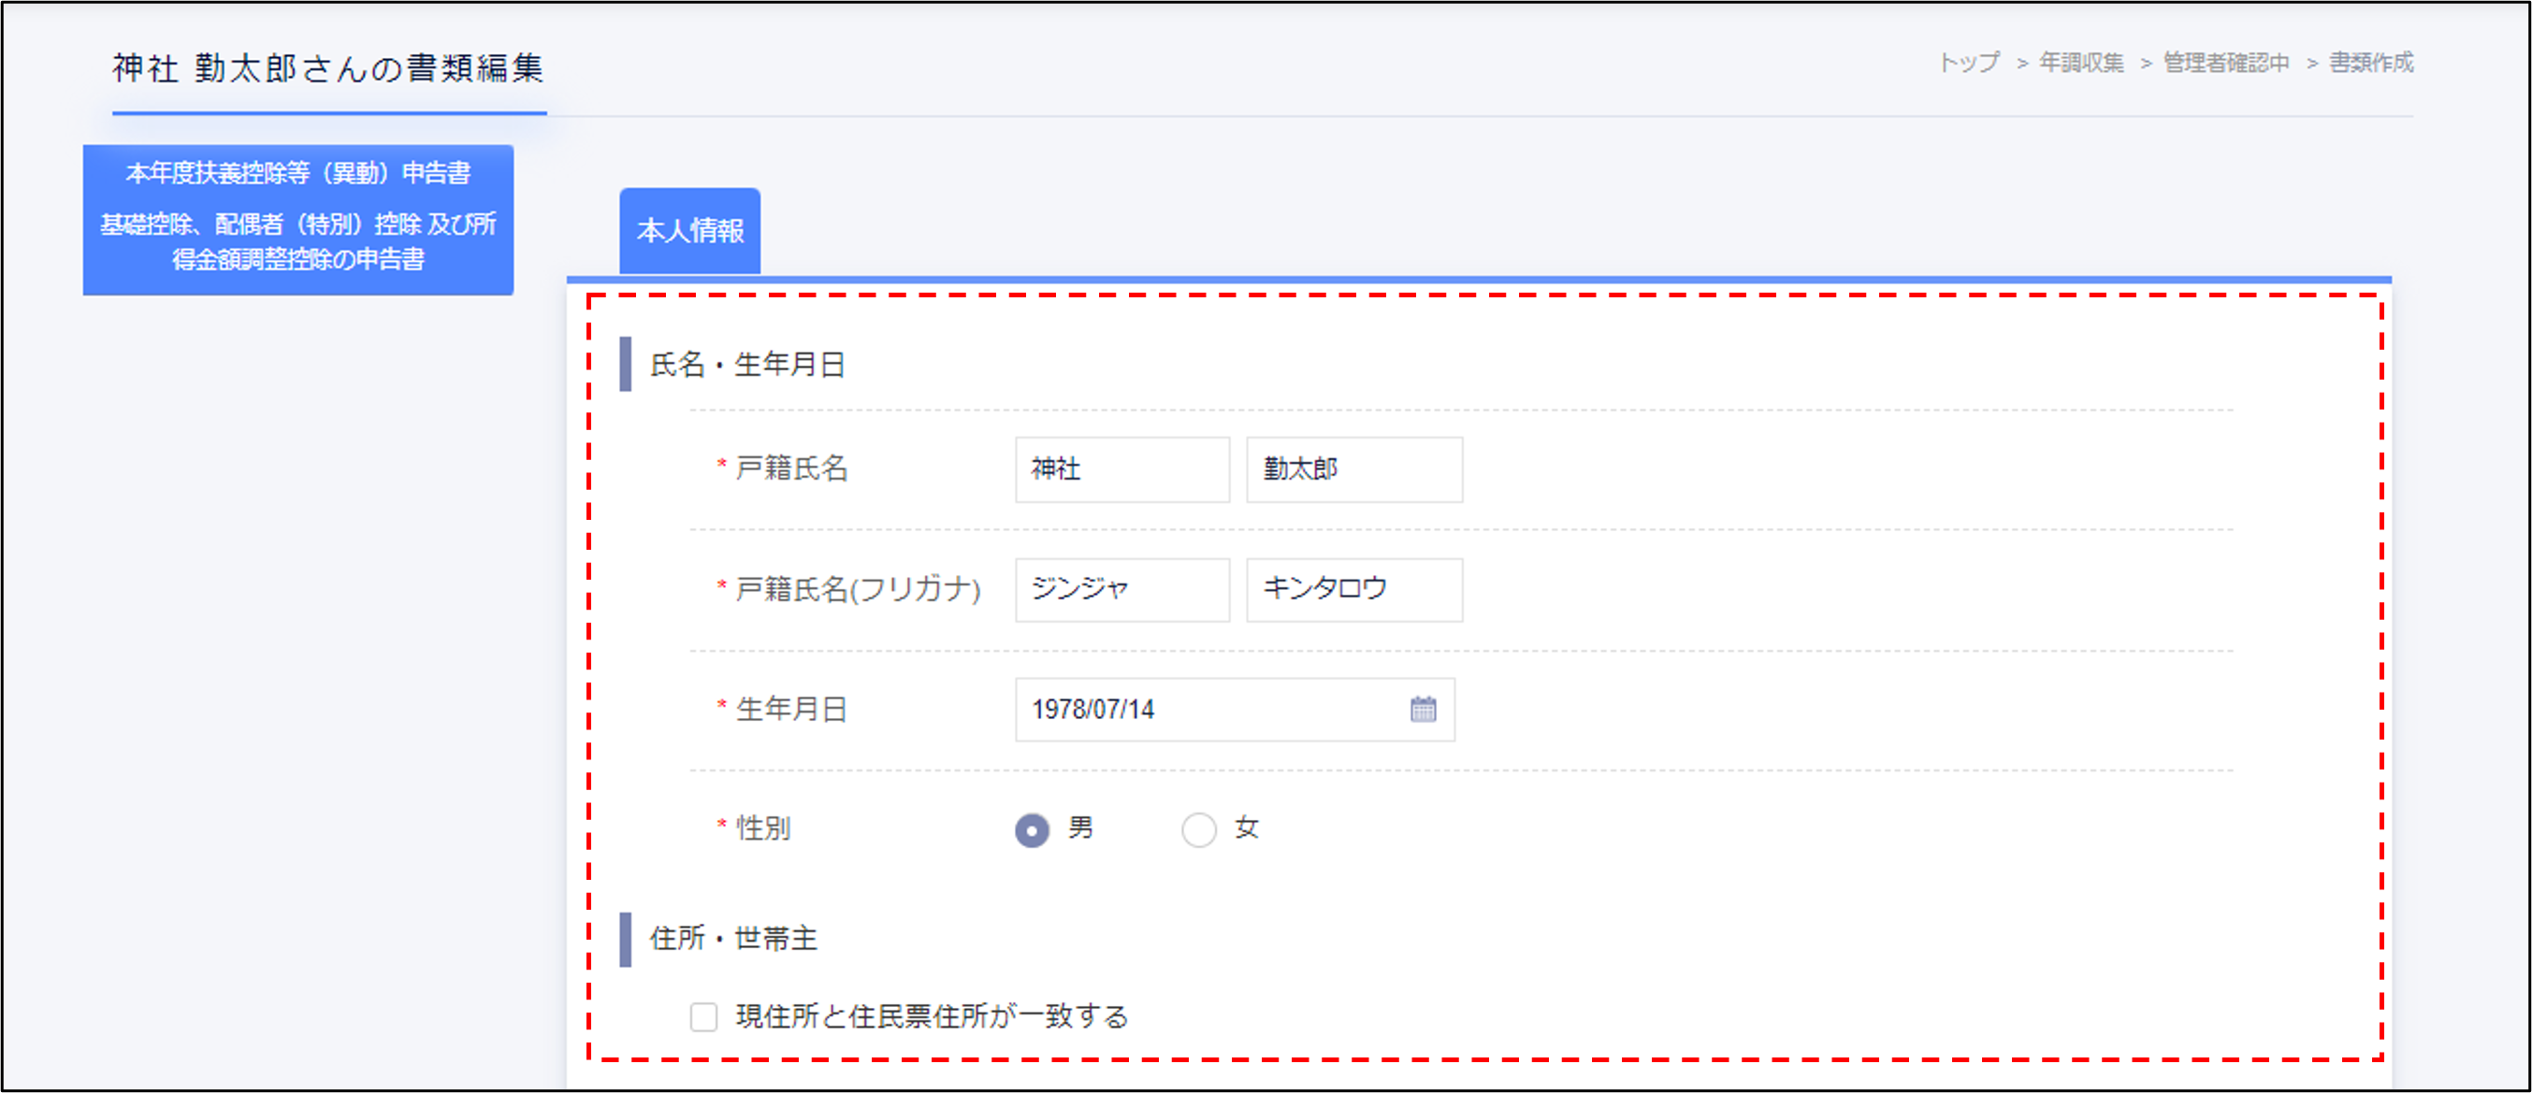The height and width of the screenshot is (1093, 2532).
Task: Go to 管理者確認中 breadcrumb link
Action: tap(2225, 63)
